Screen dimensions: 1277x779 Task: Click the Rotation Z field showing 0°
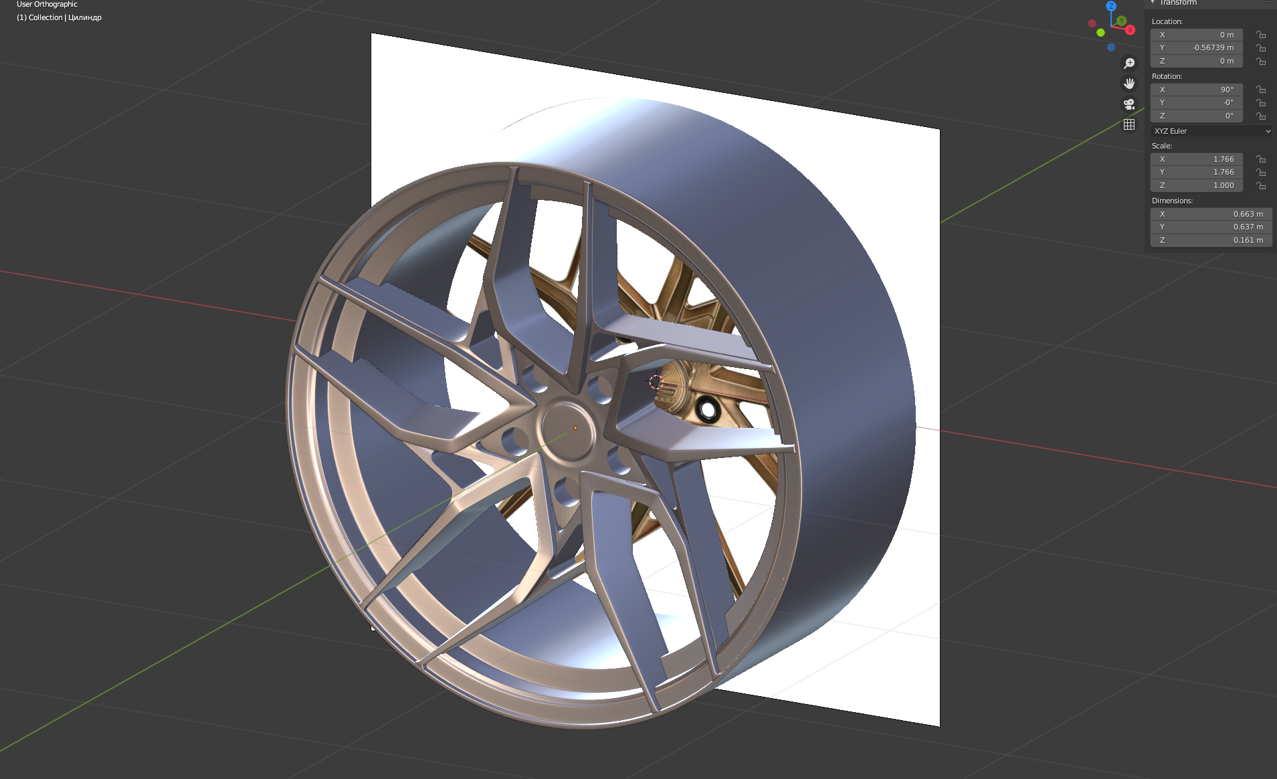click(x=1197, y=116)
